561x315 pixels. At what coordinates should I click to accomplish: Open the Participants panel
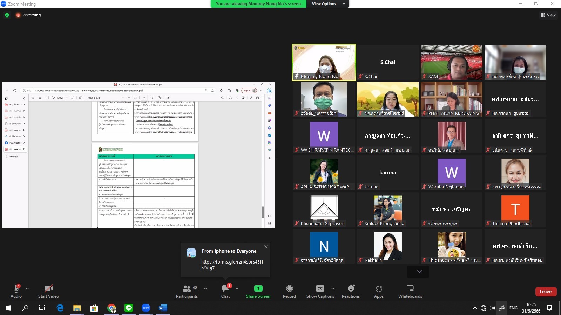187,291
